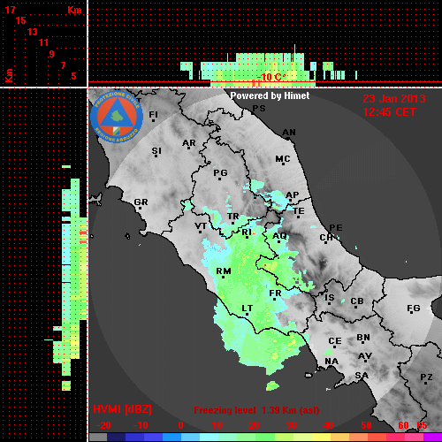Click the VT city label on map
This screenshot has height=442, width=442.
tap(201, 226)
